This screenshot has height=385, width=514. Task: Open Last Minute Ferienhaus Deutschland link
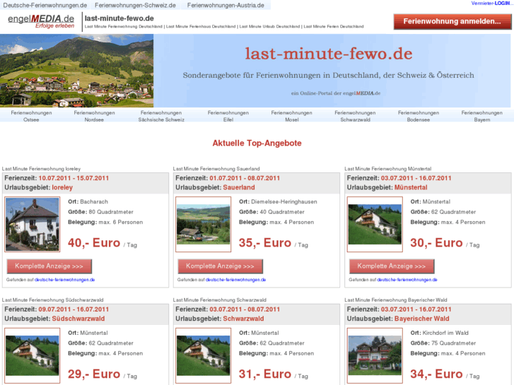tap(201, 27)
